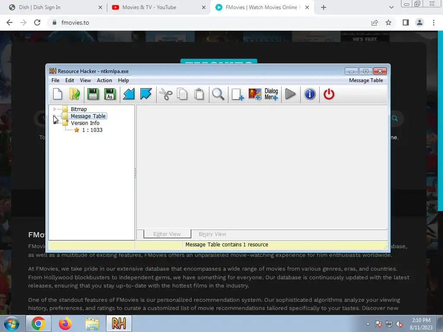Image resolution: width=443 pixels, height=332 pixels.
Task: Add a new blank resource icon
Action: pos(238,94)
